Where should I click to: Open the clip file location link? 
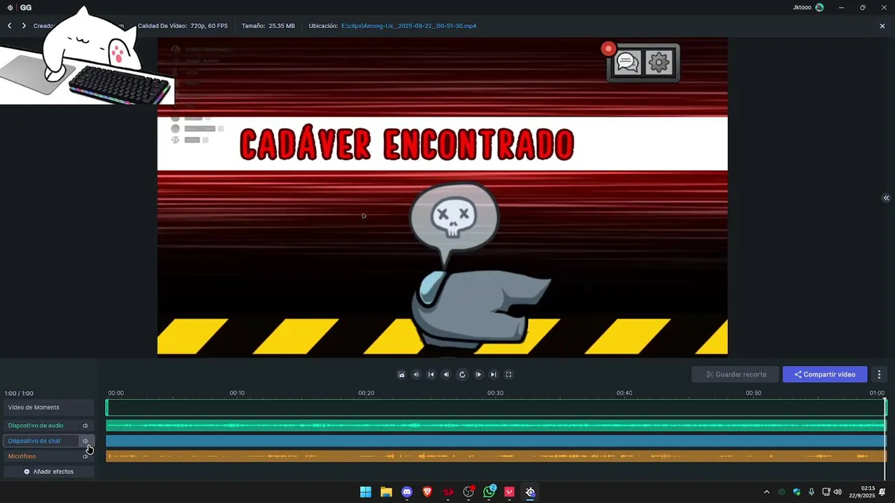(x=409, y=26)
